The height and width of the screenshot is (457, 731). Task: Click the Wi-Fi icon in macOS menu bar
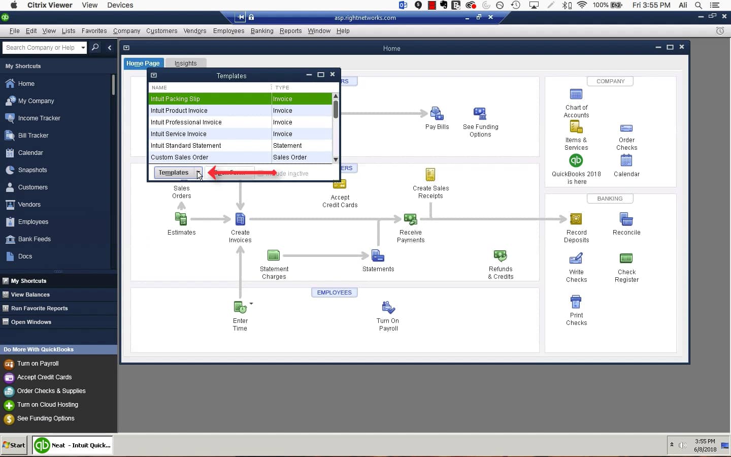(582, 5)
